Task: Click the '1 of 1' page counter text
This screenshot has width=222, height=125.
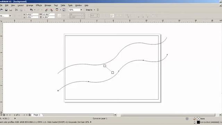Action: [x=17, y=115]
